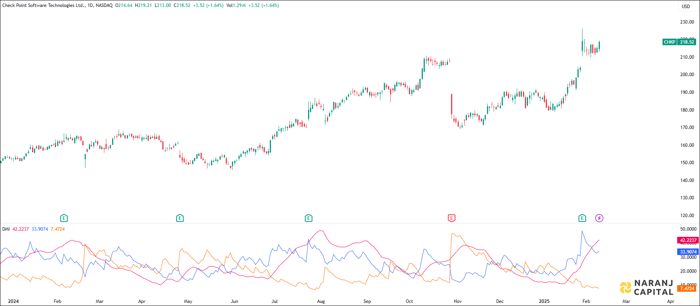Image resolution: width=700 pixels, height=306 pixels.
Task: Click the pink 42.2237 tag on DMI axis
Action: tap(688, 240)
